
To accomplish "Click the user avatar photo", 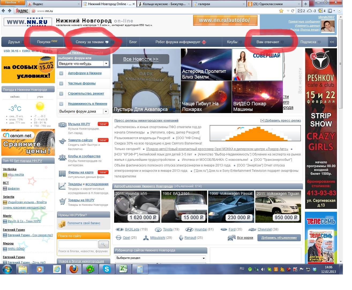I will pyautogui.click(x=328, y=26).
